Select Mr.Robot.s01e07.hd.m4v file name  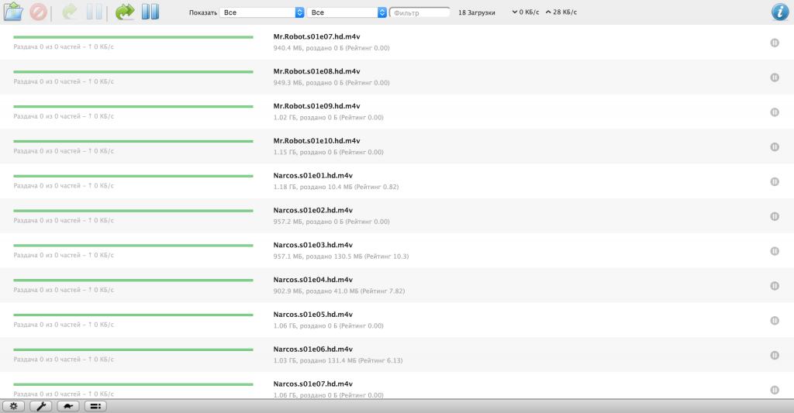tap(316, 36)
